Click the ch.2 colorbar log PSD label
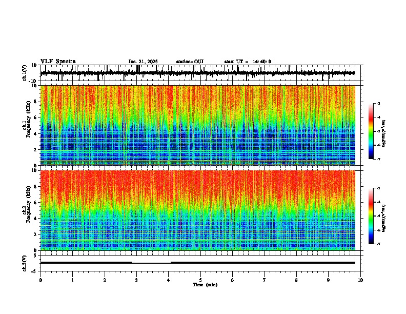The width and height of the screenshot is (406, 314). [x=384, y=218]
